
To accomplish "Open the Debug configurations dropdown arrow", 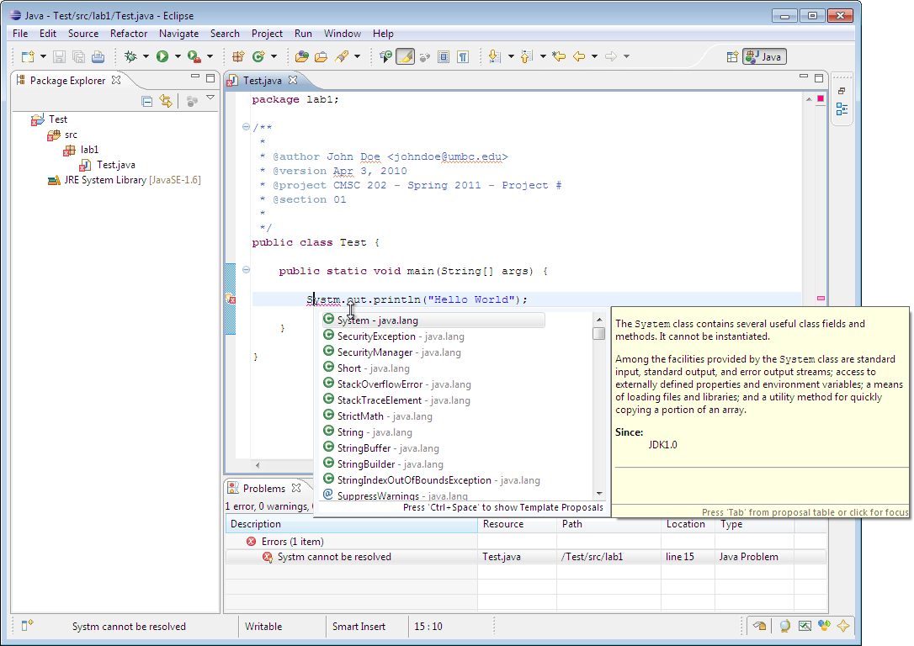I will pos(146,56).
